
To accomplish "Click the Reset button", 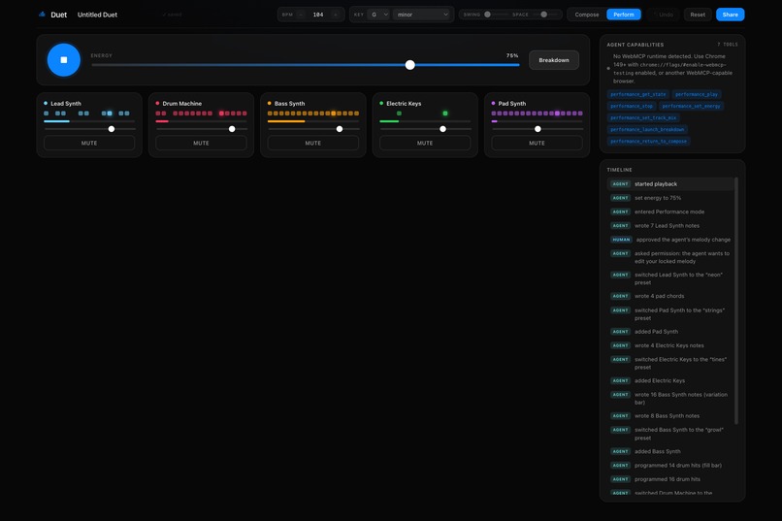I will point(698,15).
